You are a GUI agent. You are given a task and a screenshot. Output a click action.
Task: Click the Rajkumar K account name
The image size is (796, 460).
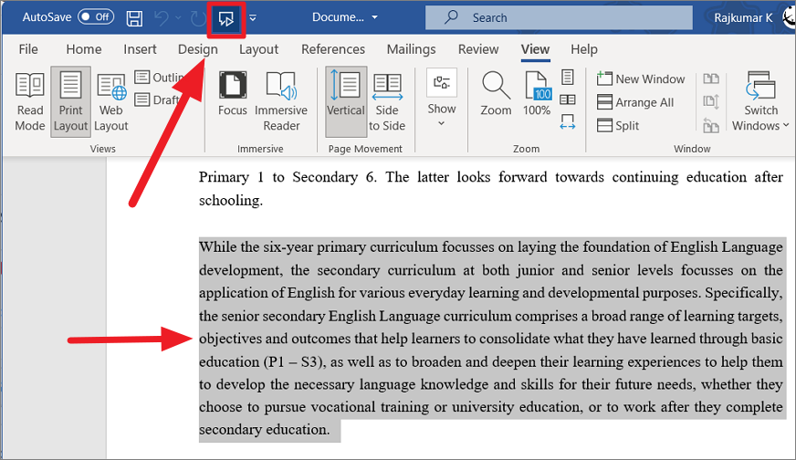point(743,17)
